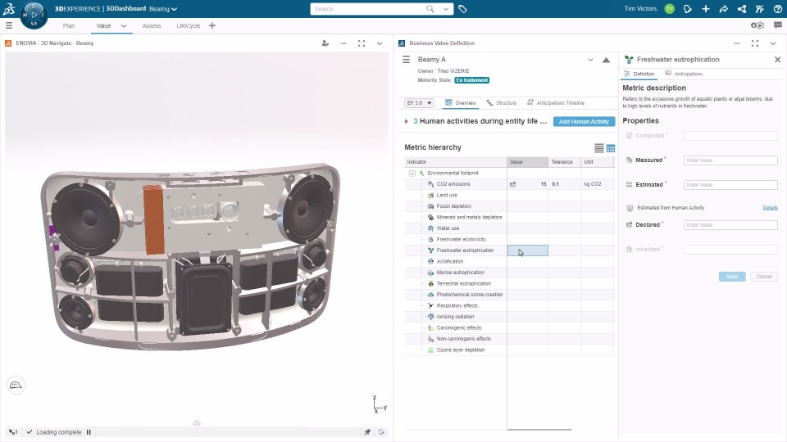The width and height of the screenshot is (787, 442).
Task: Open the EF 3.0 dropdown
Action: [x=419, y=103]
